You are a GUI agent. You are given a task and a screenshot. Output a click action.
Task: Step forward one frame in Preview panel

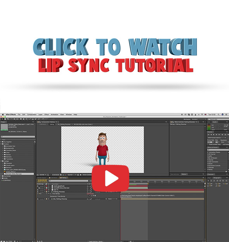point(217,135)
